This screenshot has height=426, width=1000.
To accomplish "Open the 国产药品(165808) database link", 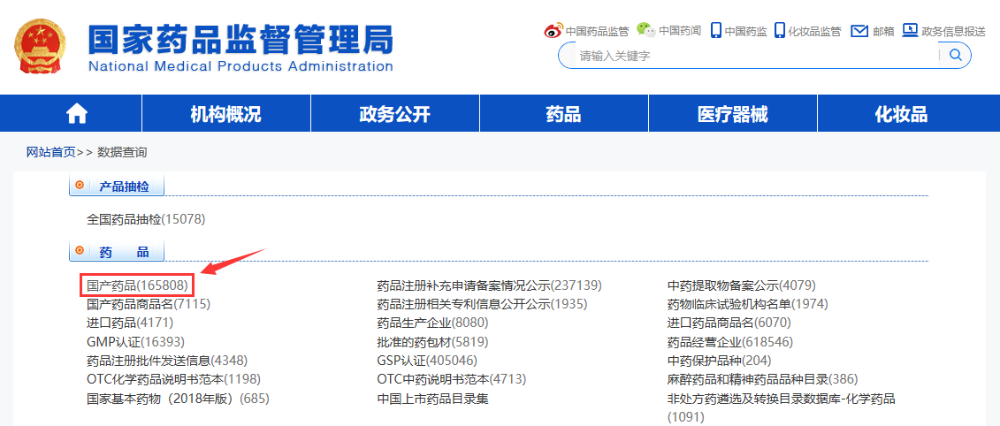I will tap(137, 285).
